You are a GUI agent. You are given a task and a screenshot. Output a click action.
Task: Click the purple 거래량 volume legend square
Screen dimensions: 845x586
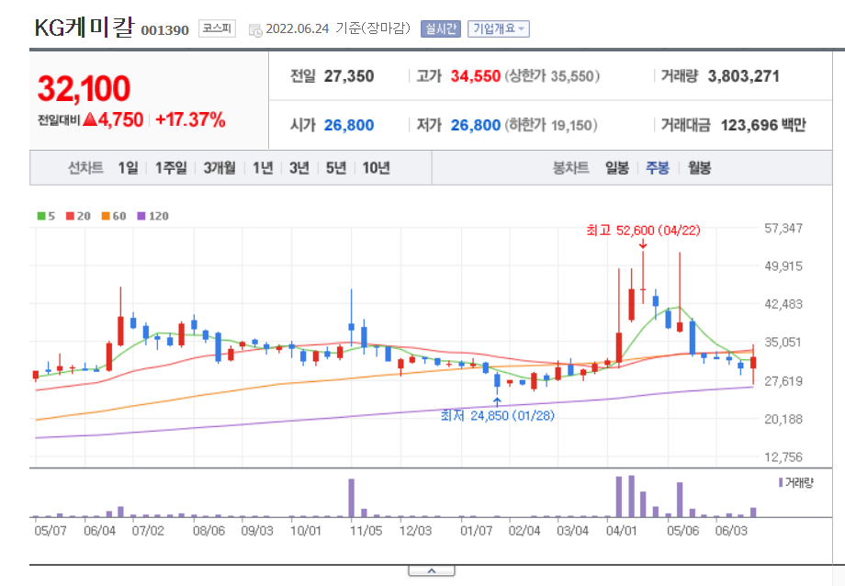click(781, 482)
